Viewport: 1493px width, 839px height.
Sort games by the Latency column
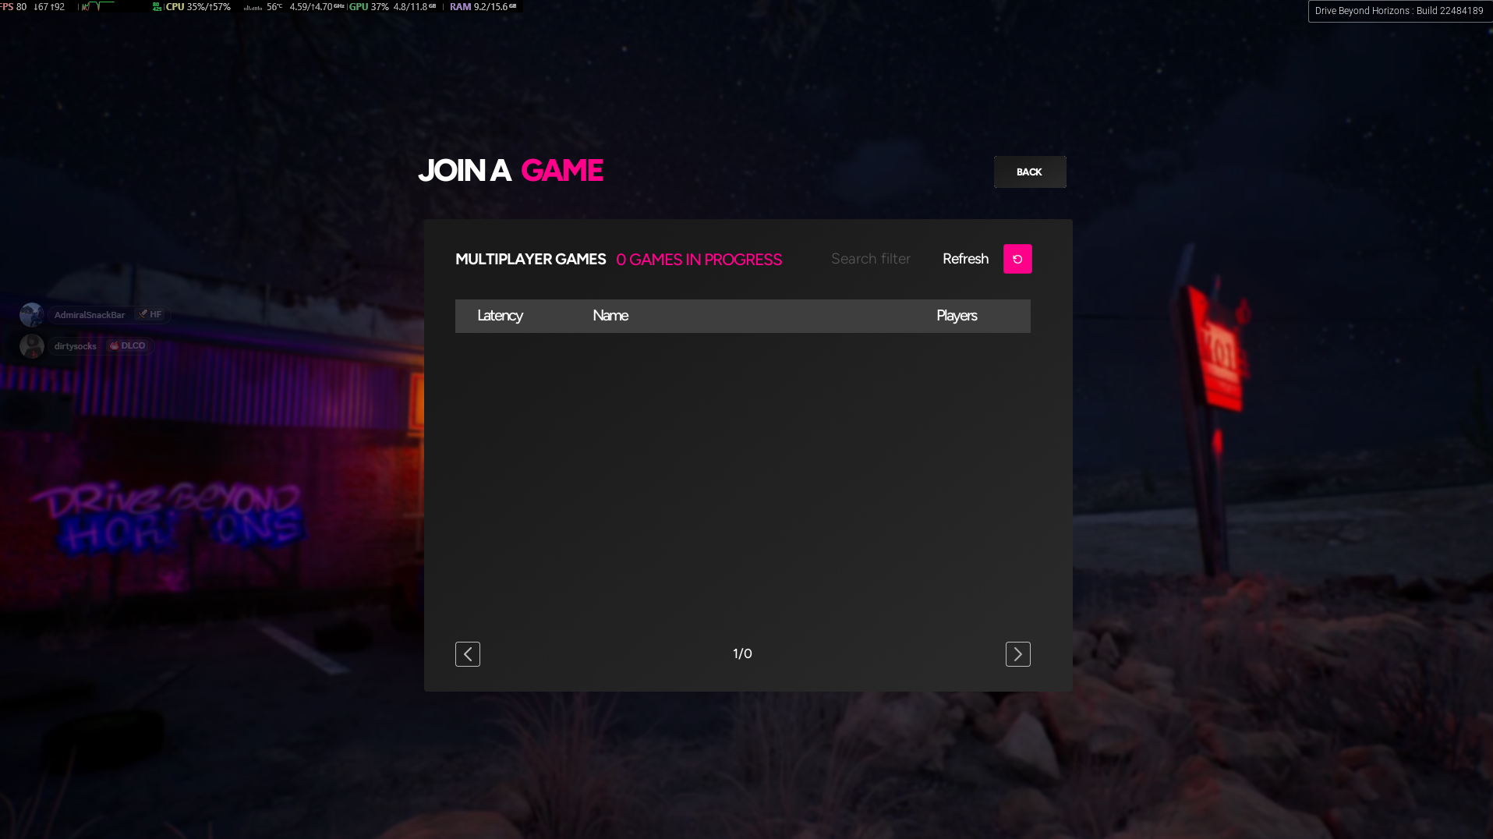(500, 316)
